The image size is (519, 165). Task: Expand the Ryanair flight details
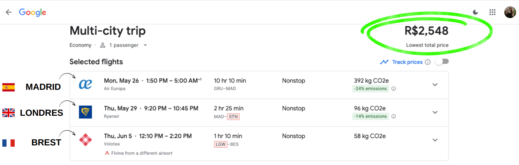435,112
